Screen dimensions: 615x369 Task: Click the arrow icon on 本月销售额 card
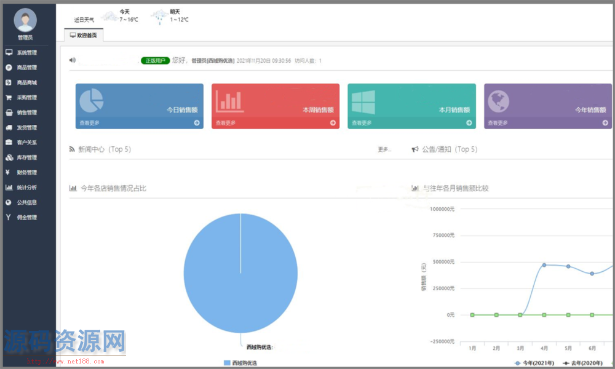click(x=469, y=123)
